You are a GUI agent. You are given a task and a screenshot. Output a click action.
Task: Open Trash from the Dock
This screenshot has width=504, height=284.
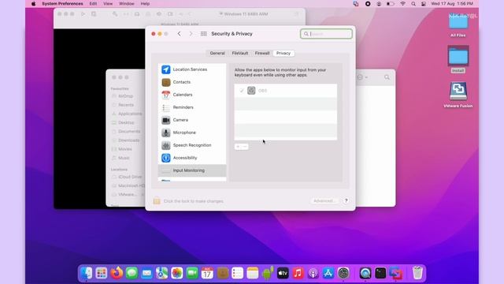[x=417, y=273]
